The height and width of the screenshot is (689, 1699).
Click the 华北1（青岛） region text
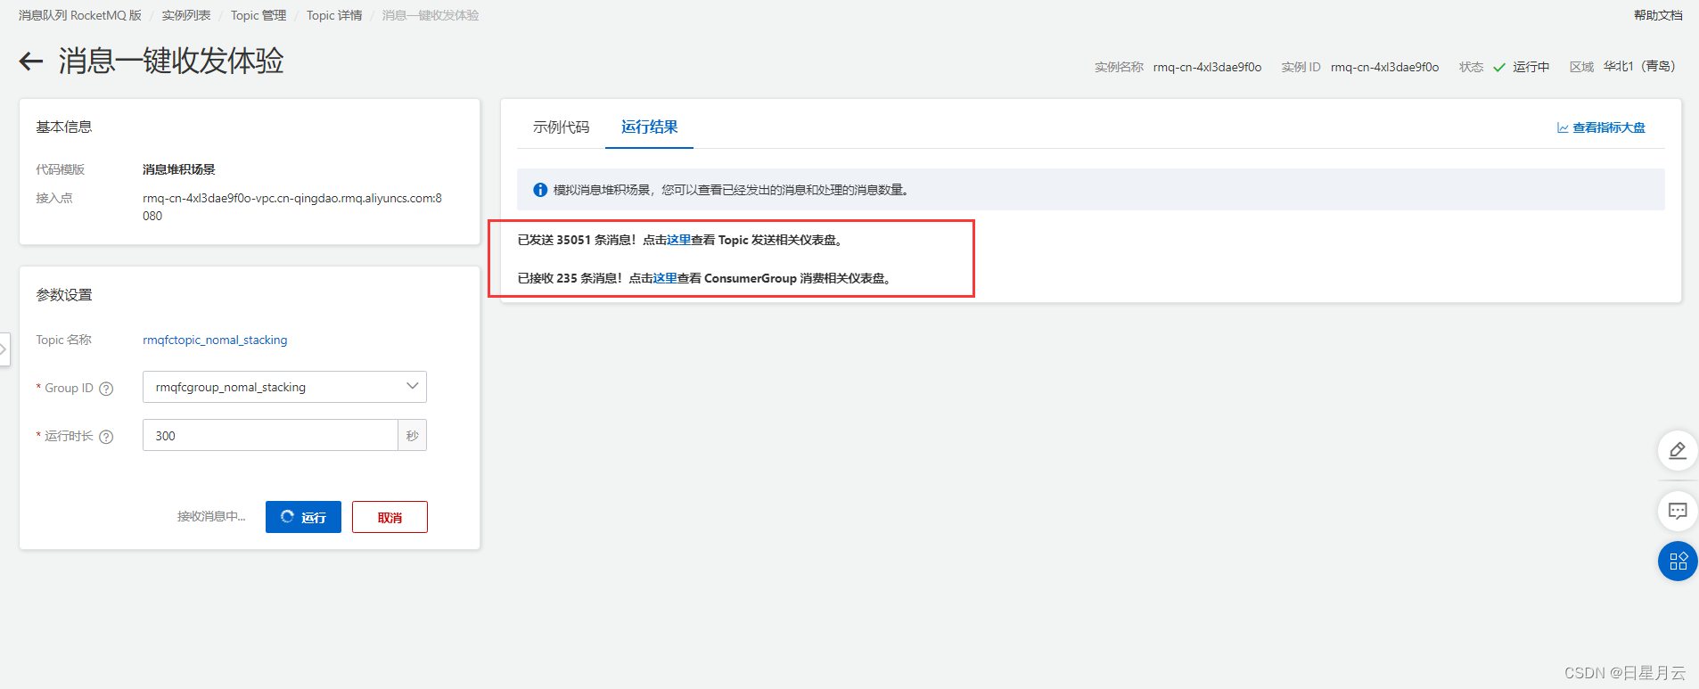click(x=1639, y=67)
